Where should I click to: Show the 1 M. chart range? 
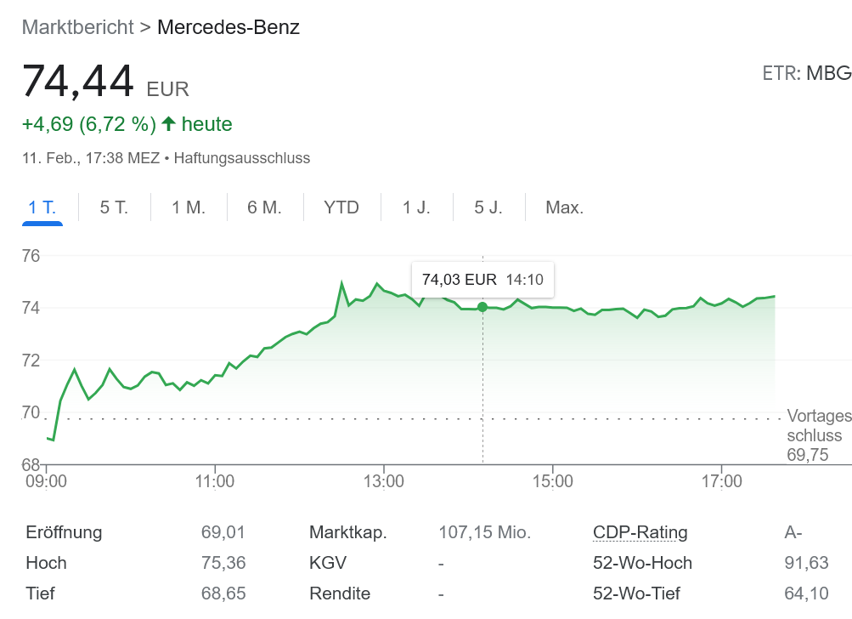(x=189, y=207)
